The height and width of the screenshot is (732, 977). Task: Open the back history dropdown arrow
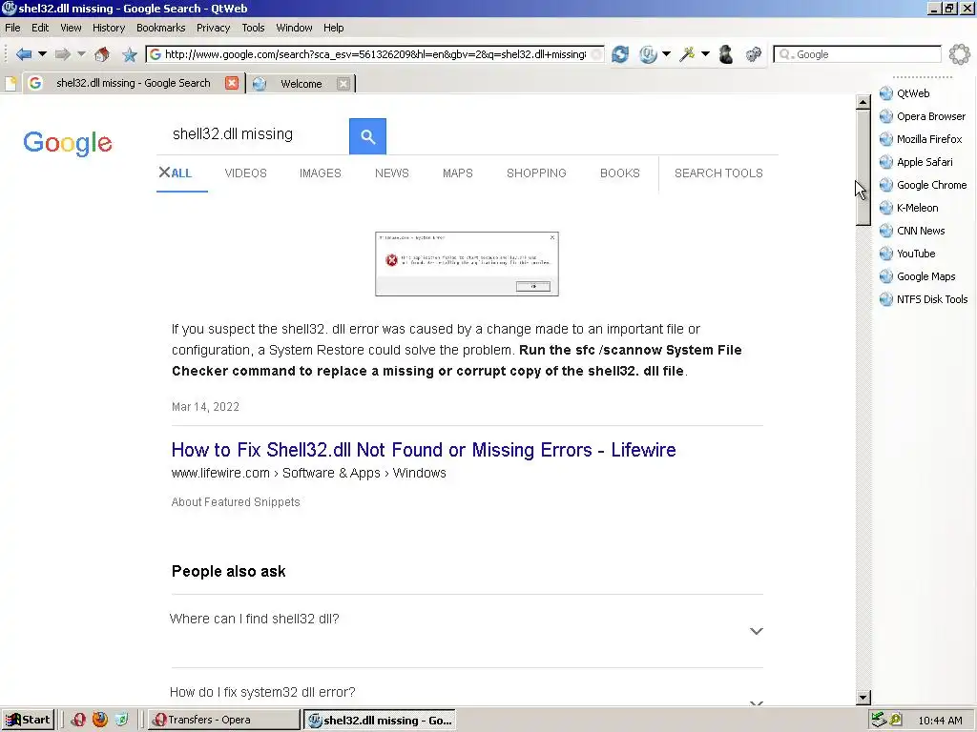(42, 54)
